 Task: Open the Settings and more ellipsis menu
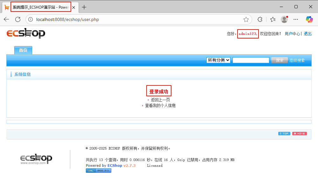(296, 19)
